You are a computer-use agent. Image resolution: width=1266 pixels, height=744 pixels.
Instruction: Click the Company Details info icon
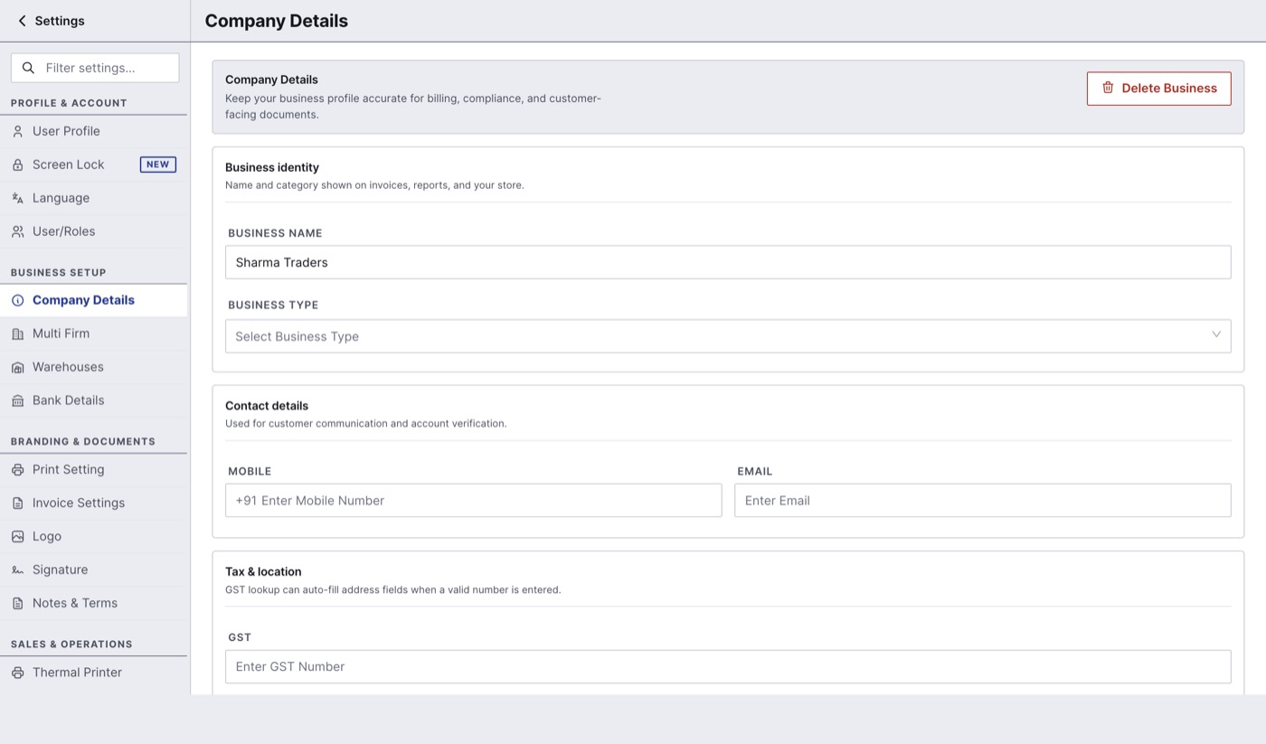17,300
